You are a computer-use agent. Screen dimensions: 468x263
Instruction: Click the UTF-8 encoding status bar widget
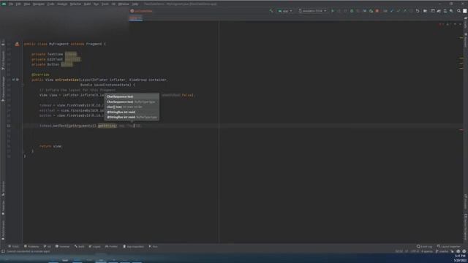[415, 251]
